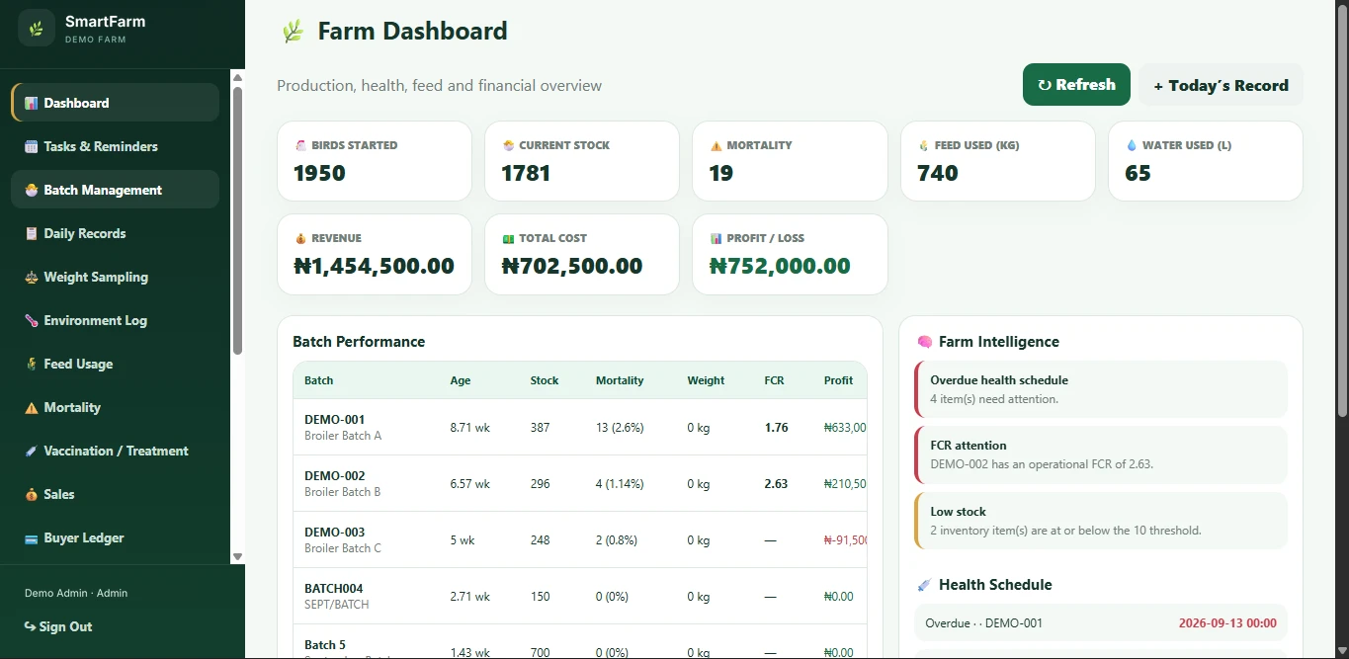Click the Tasks & Reminders calendar icon
Image resolution: width=1349 pixels, height=659 pixels.
[32, 146]
